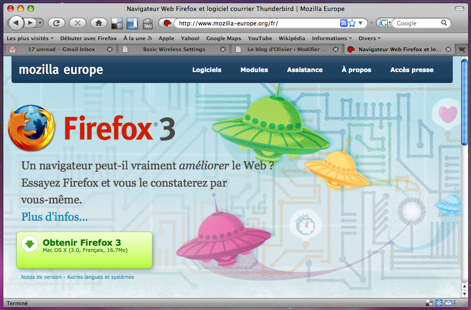Open Débuter avec Firefox bookmark
The height and width of the screenshot is (310, 471).
(x=88, y=38)
